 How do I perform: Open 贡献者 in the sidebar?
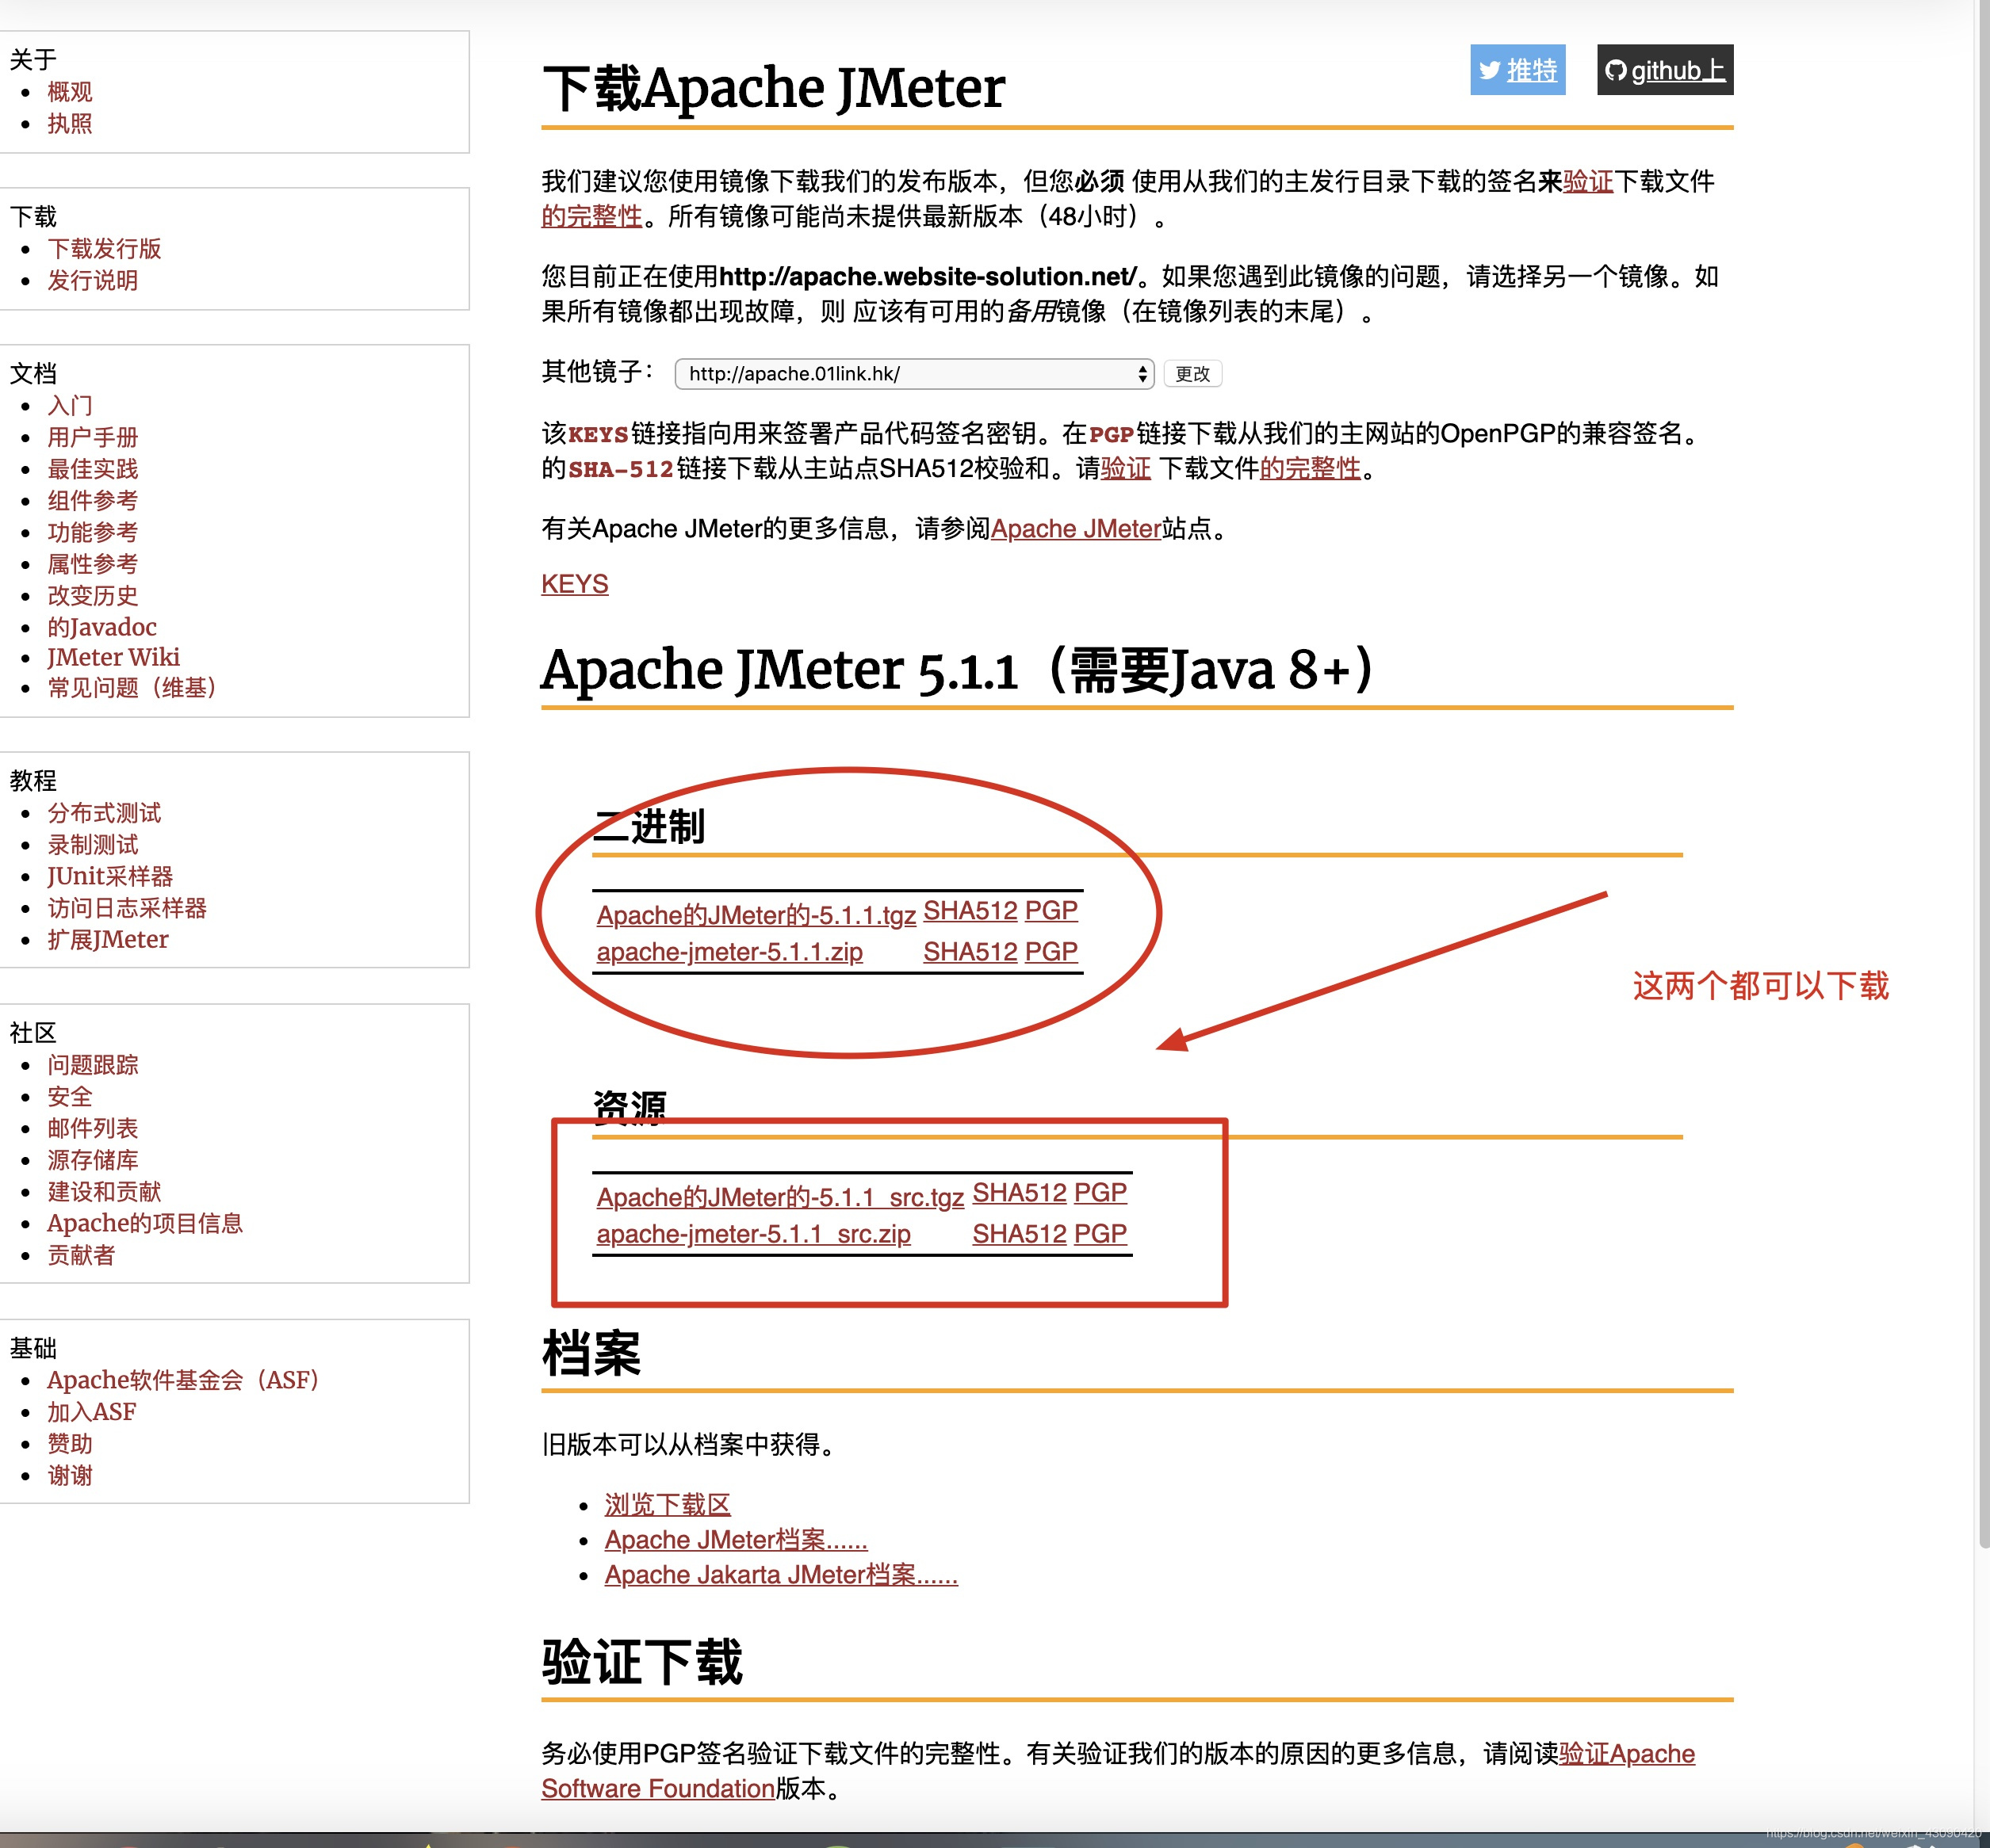tap(81, 1256)
